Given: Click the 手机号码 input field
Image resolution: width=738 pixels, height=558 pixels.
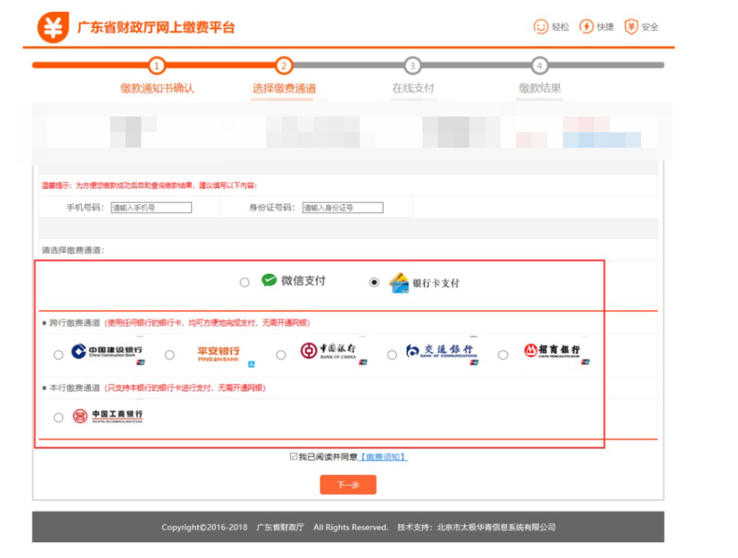Looking at the screenshot, I should [x=152, y=208].
